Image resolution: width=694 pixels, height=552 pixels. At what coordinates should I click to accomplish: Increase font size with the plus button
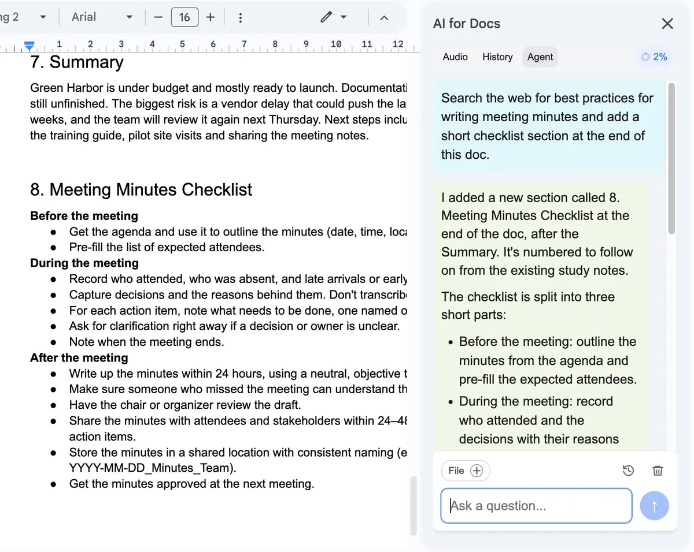[211, 17]
